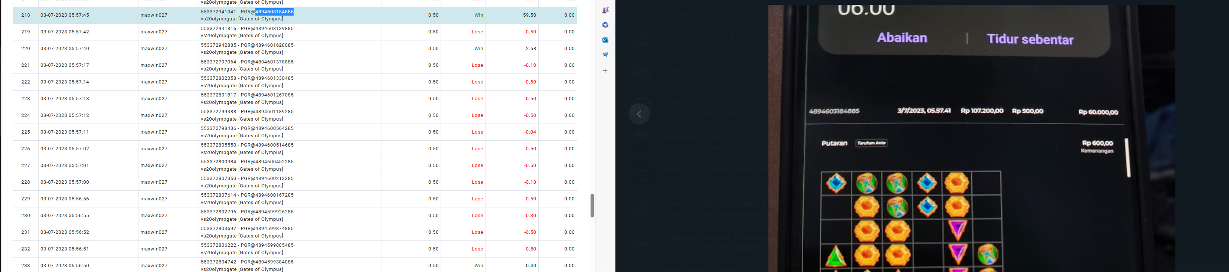Click transaction 553372941816 - PGR@4894603139885
Viewport: 1229px width, 272px height.
pyautogui.click(x=247, y=28)
